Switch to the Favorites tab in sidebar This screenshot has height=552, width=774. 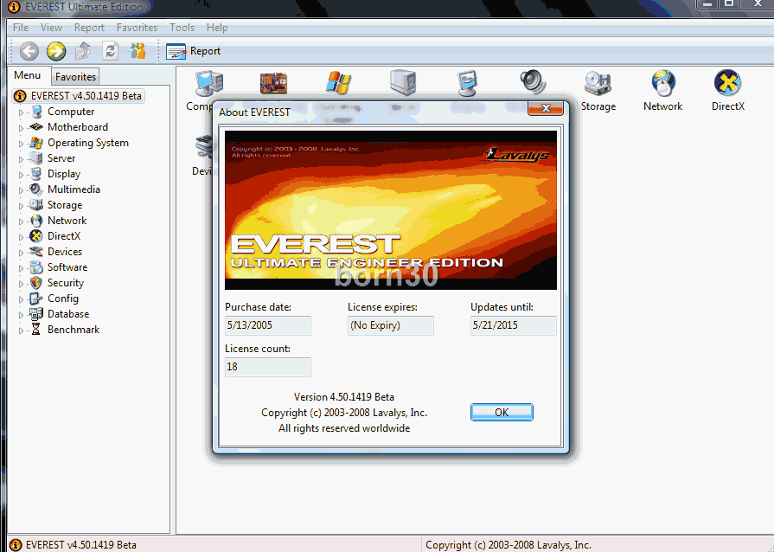(x=75, y=77)
